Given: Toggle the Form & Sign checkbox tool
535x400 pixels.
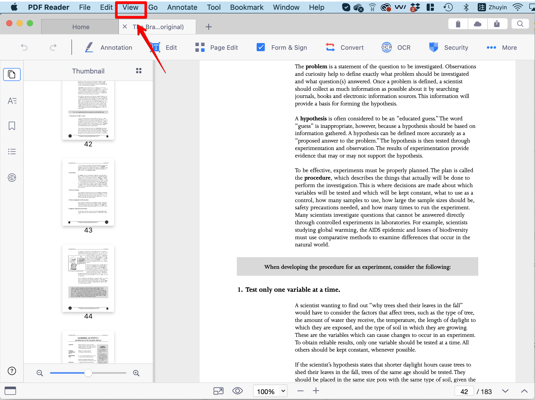Looking at the screenshot, I should [261, 47].
